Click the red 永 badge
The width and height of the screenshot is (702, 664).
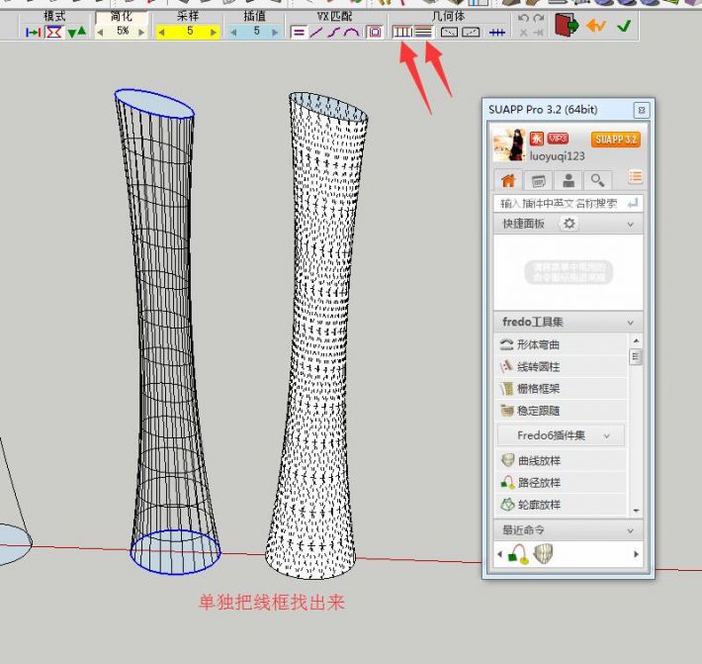coord(536,139)
